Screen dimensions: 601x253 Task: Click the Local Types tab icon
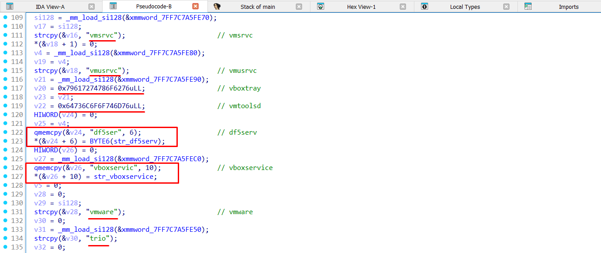coord(425,7)
